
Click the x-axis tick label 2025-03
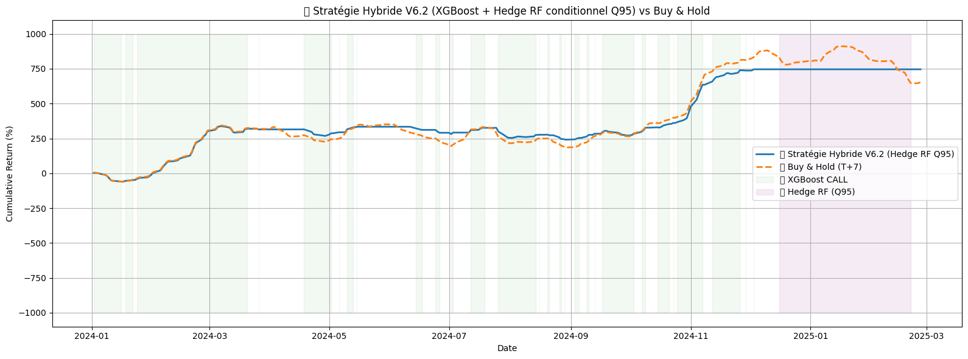pyautogui.click(x=927, y=336)
